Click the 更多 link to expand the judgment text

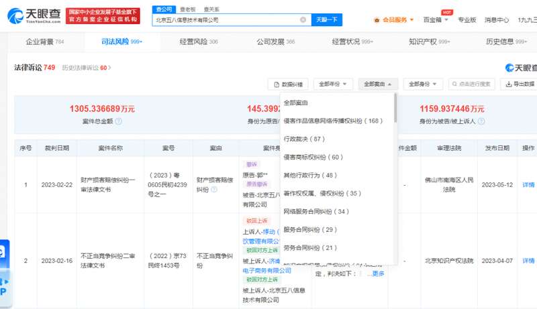point(378,273)
